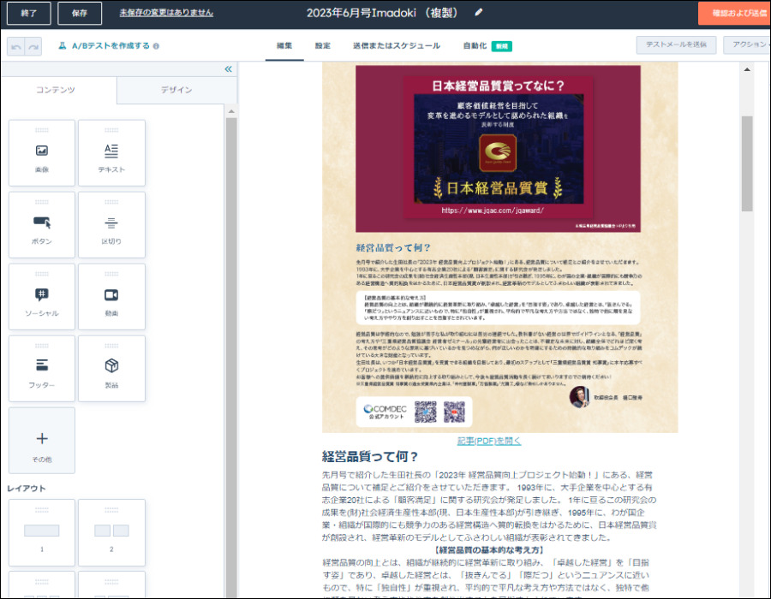Viewport: 771px width, 599px height.
Task: Choose the 2-column layout
Action: coord(111,532)
